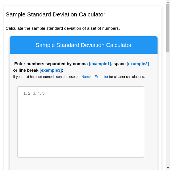Click the 'If your text has non-numeric content' note
Viewport: 170px width, 170px height.
pyautogui.click(x=47, y=77)
